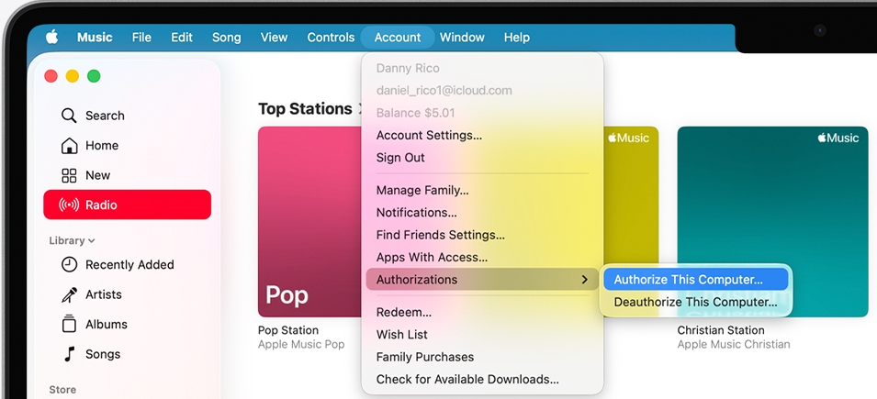The image size is (877, 399).
Task: Show Albums in the library
Action: [x=127, y=324]
